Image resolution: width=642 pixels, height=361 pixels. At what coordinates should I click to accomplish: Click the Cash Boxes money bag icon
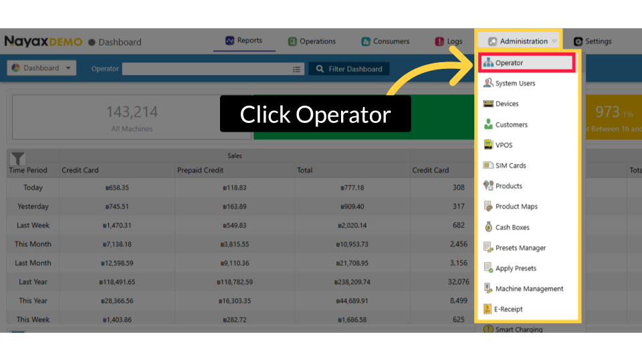tap(488, 227)
